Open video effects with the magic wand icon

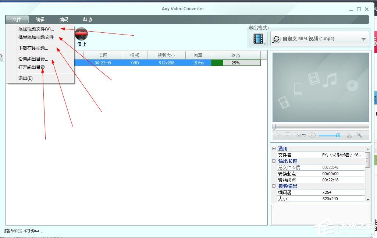pyautogui.click(x=359, y=135)
